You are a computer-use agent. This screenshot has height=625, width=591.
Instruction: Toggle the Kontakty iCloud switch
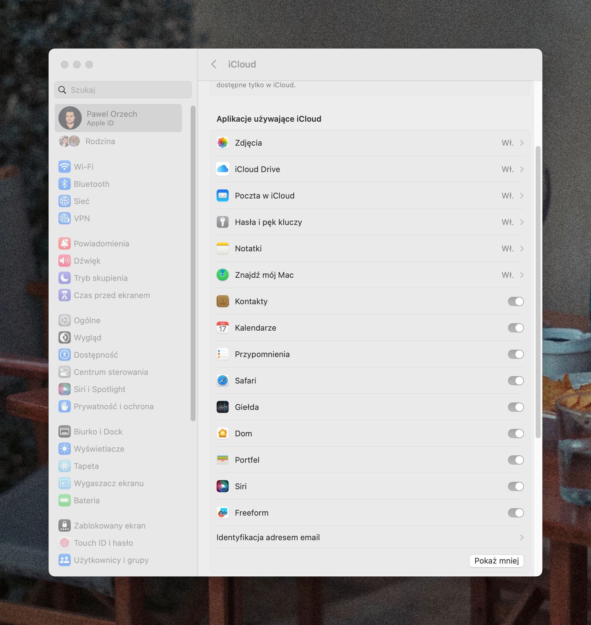pos(515,302)
